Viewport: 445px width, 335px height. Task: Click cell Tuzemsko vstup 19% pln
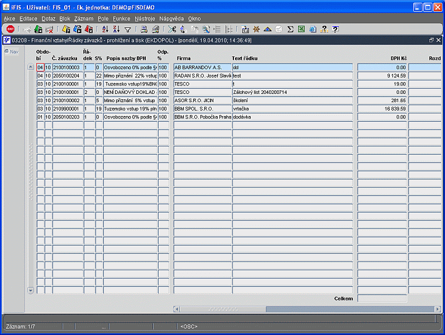[x=130, y=108]
